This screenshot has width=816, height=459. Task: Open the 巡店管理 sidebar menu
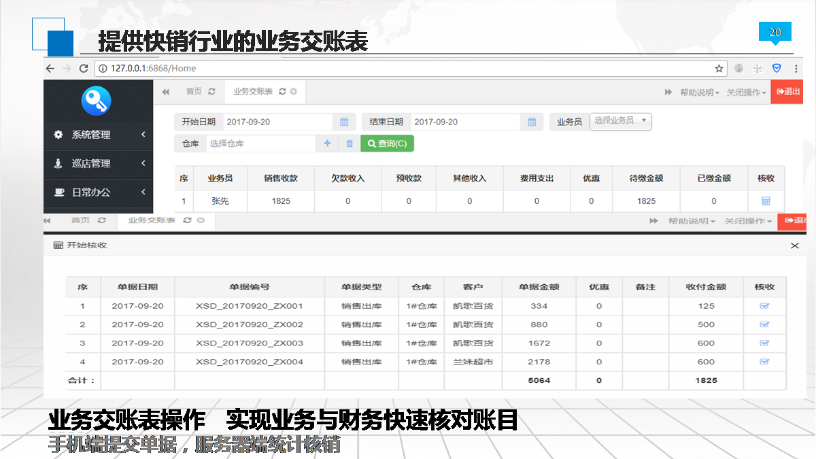(x=98, y=163)
